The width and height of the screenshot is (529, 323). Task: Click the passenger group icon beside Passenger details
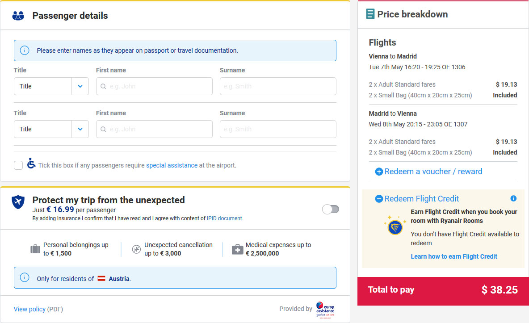pos(18,16)
